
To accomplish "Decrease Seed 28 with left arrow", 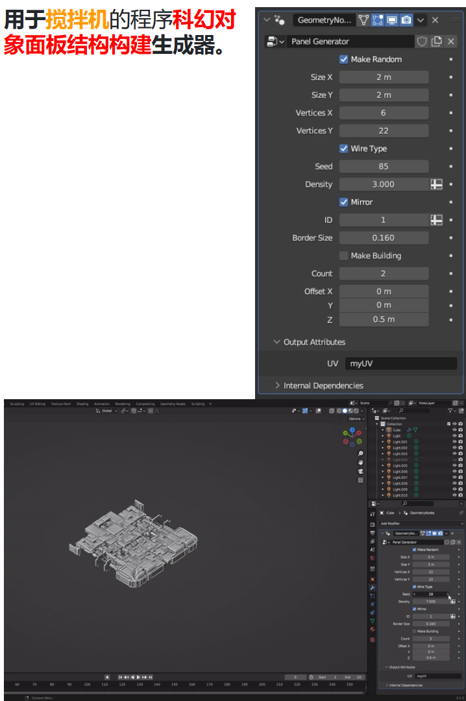I will [x=415, y=594].
